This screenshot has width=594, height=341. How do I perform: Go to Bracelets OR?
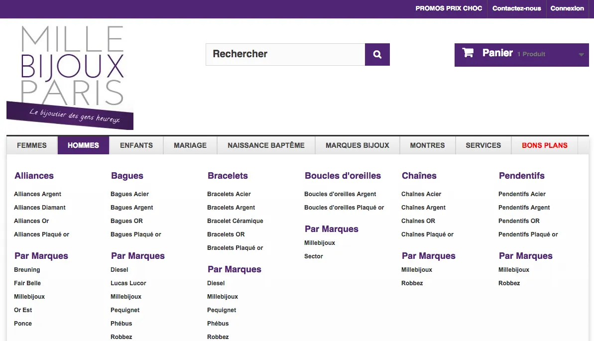[x=226, y=234]
